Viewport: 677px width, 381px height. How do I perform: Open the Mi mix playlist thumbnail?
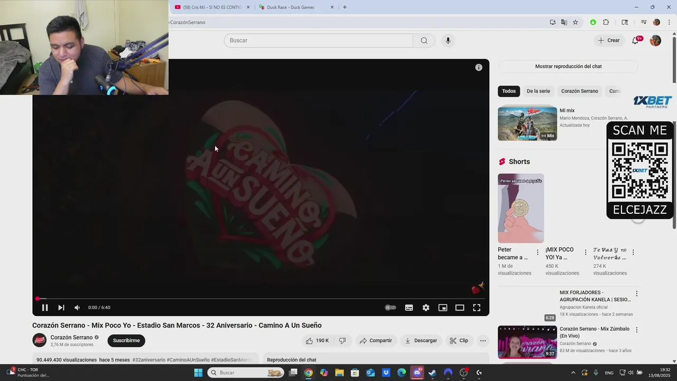[x=527, y=123]
